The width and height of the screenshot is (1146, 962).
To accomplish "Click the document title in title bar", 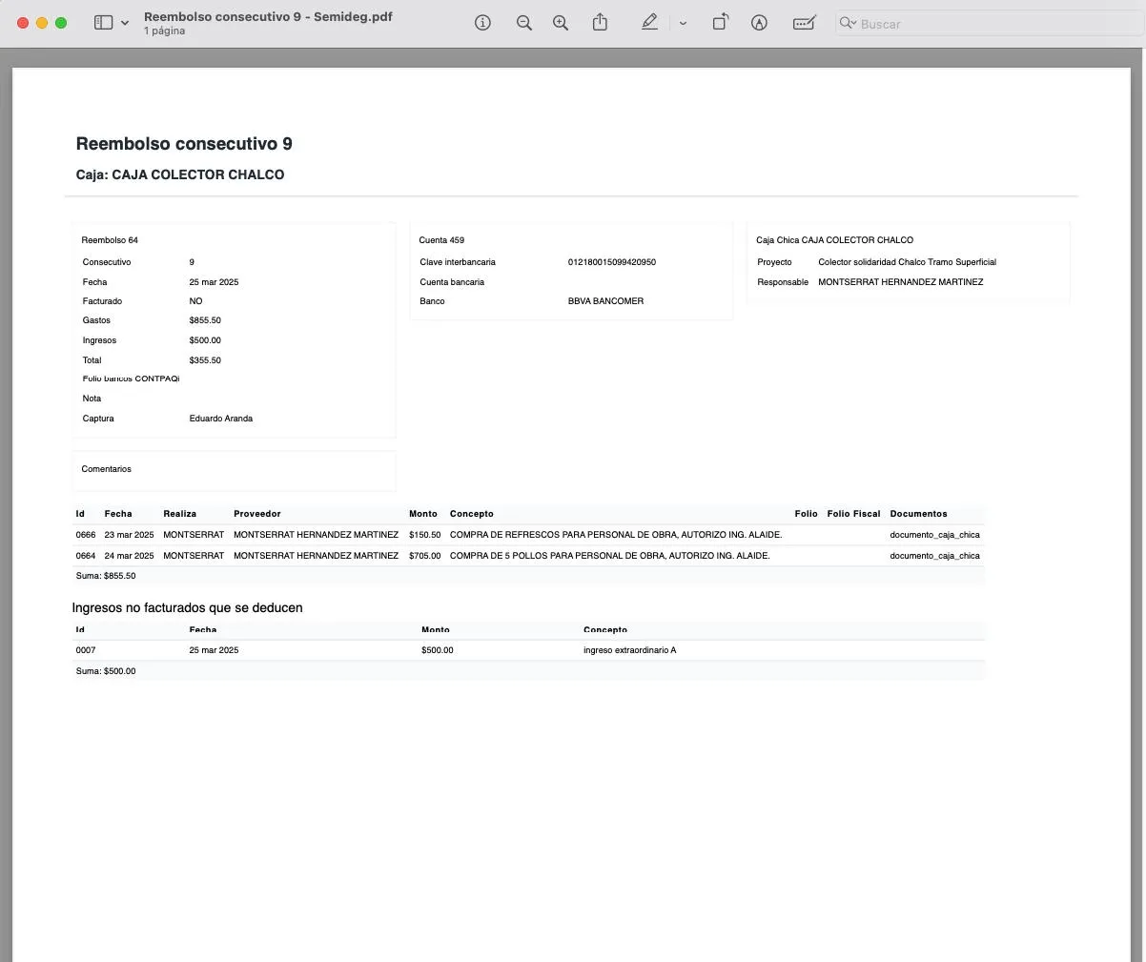I will click(x=268, y=16).
